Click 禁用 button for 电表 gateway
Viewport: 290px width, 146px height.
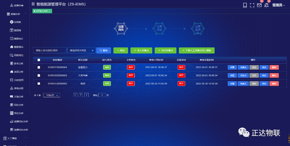(x=254, y=84)
